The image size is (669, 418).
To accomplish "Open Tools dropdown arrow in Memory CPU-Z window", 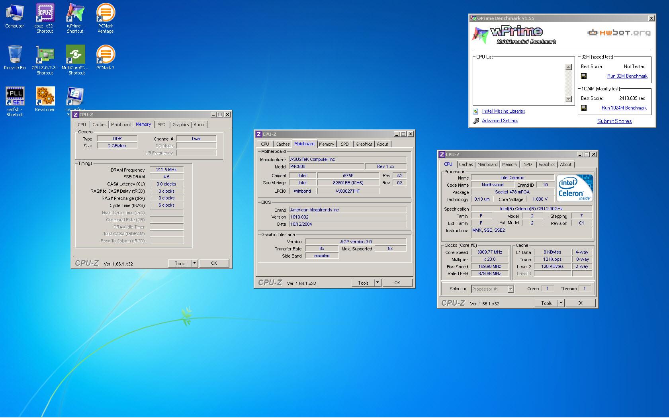I will [x=195, y=263].
